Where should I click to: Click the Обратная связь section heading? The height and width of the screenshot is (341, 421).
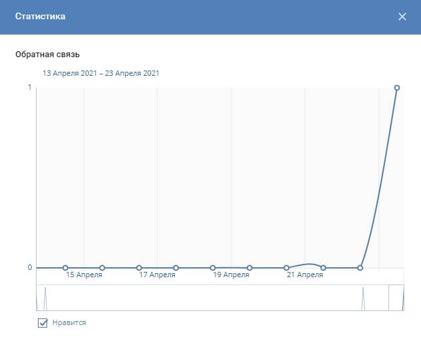pyautogui.click(x=52, y=54)
